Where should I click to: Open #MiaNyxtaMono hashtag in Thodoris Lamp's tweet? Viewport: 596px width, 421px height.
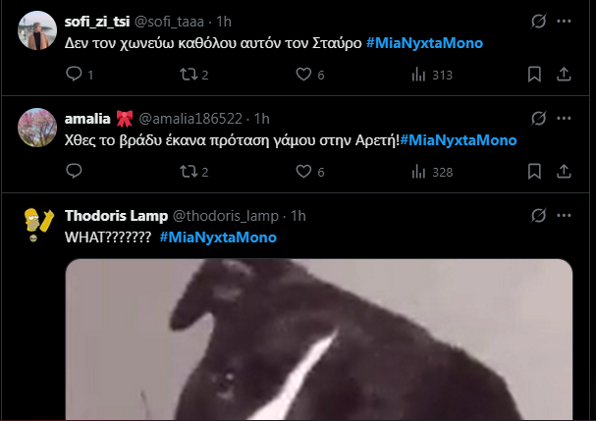point(218,237)
